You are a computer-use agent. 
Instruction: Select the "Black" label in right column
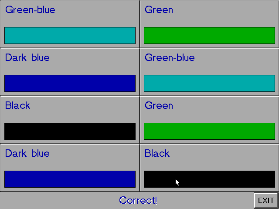(x=157, y=153)
